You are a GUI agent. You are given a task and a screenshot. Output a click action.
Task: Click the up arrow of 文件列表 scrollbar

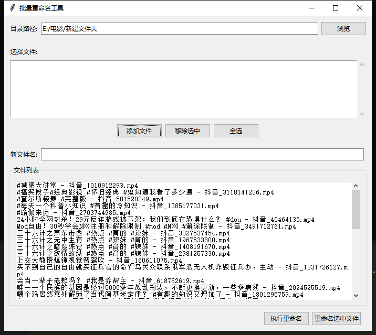click(x=356, y=186)
